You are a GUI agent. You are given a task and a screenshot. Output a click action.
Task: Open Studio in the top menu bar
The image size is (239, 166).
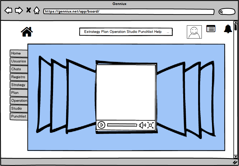[x=132, y=32]
